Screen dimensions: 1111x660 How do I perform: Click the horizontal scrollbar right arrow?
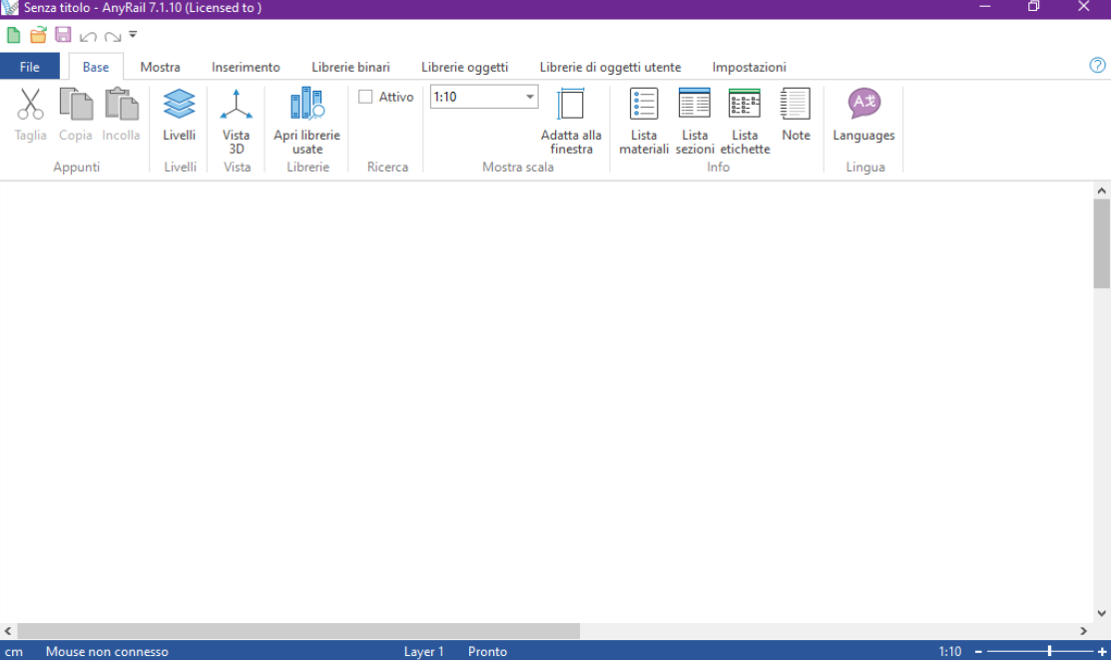coord(1083,631)
